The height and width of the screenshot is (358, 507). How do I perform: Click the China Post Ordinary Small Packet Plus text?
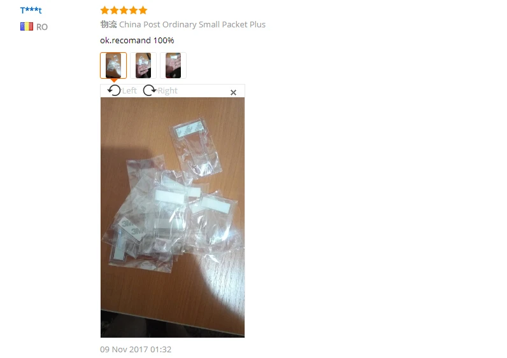click(x=192, y=25)
